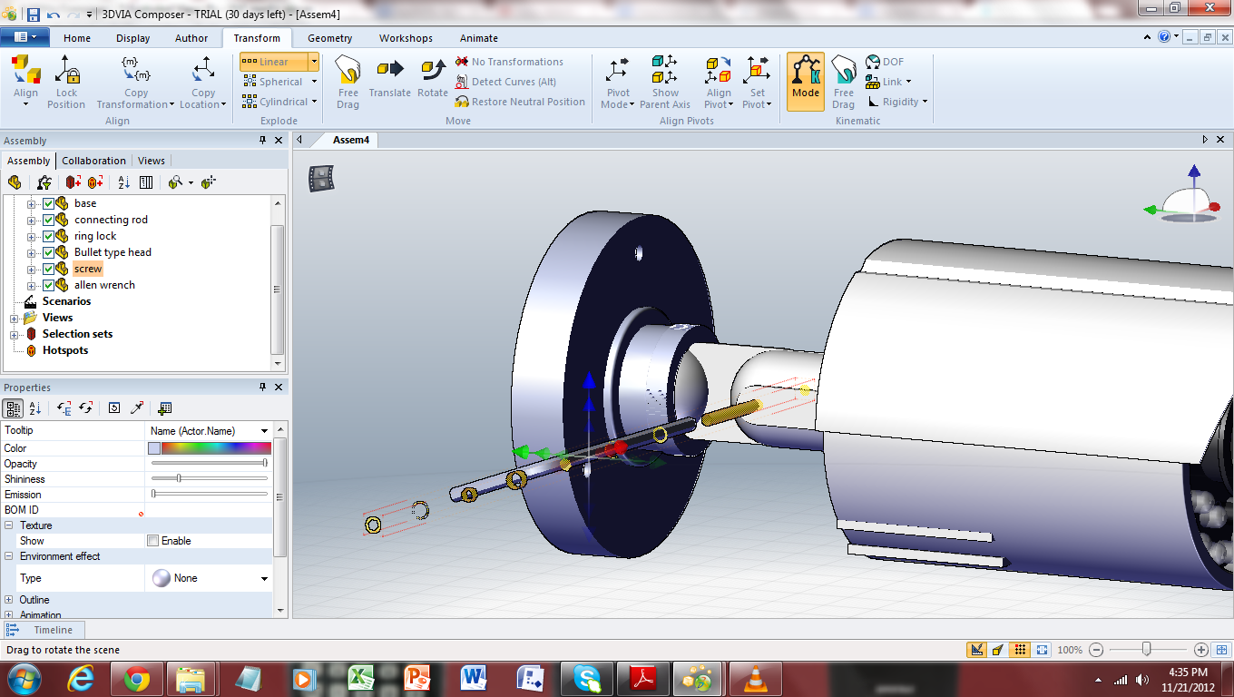Click create hotspot icon in Assembly toolbar
The image size is (1234, 697).
pyautogui.click(x=95, y=182)
